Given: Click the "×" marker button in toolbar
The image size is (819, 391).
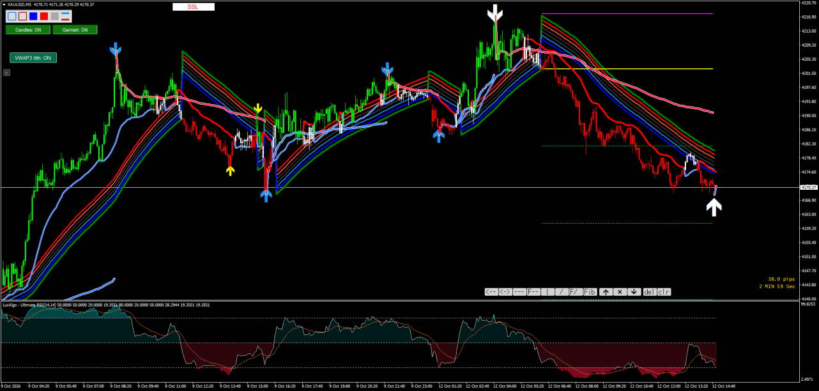Looking at the screenshot, I should 619,292.
